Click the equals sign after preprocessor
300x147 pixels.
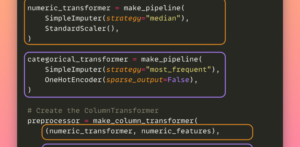[86, 121]
